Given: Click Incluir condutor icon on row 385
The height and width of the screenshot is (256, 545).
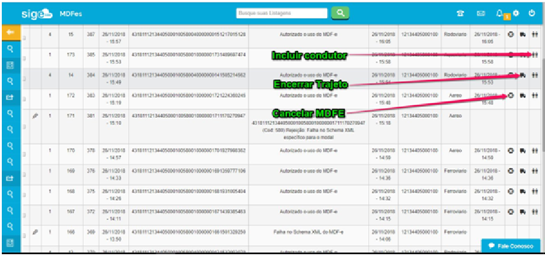Looking at the screenshot, I should (534, 55).
